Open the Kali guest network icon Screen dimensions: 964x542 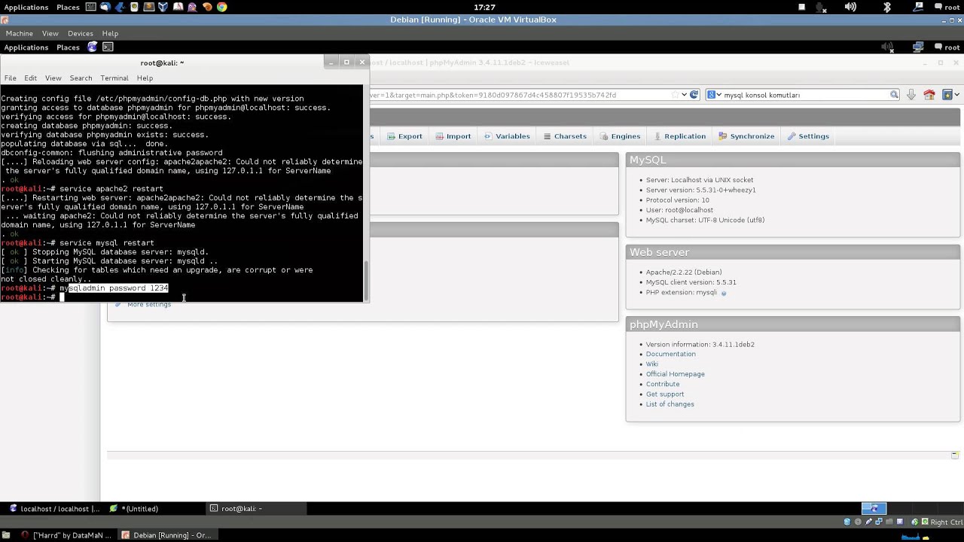[918, 47]
